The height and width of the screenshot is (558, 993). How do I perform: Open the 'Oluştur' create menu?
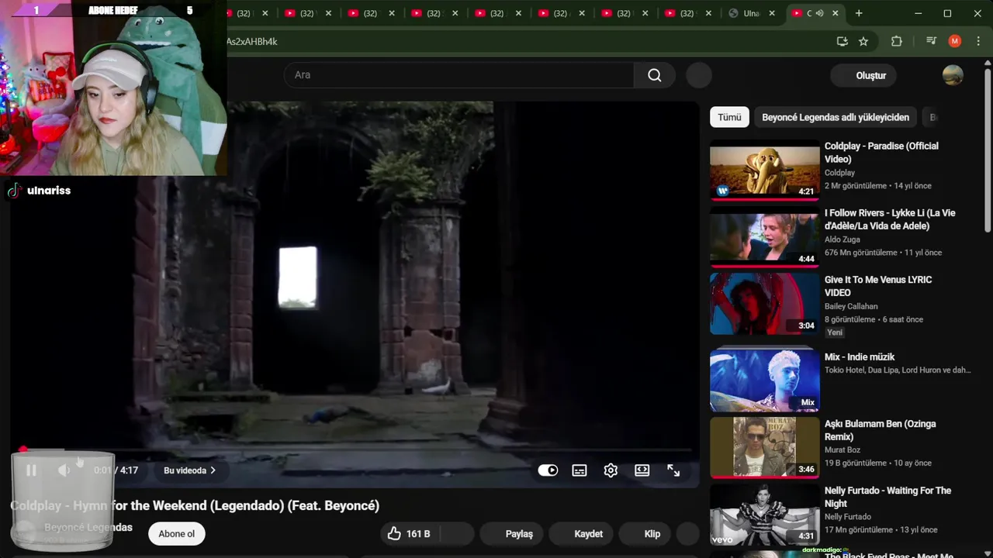coord(863,75)
